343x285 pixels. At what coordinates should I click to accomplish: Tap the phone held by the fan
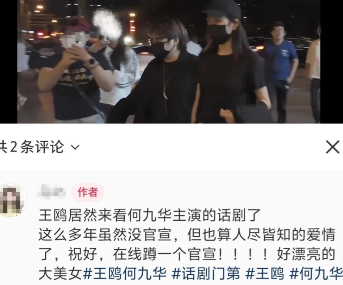(76, 40)
